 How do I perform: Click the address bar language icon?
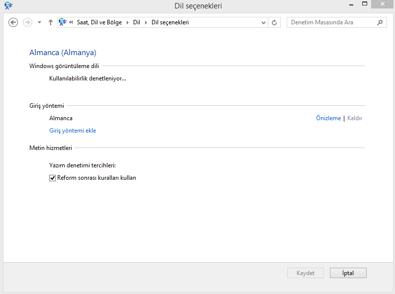click(x=63, y=22)
